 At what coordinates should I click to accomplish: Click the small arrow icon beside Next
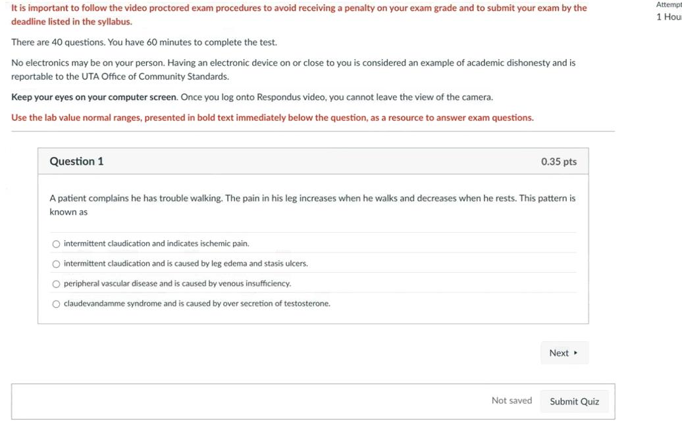(576, 353)
